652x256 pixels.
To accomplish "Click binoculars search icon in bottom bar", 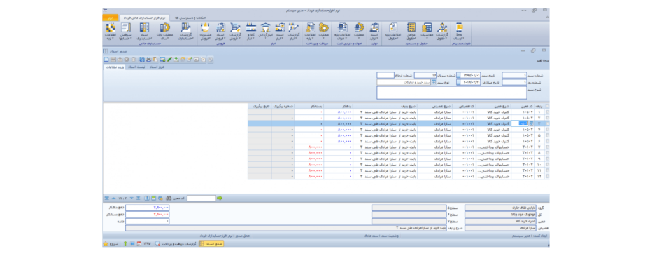I will click(x=169, y=198).
